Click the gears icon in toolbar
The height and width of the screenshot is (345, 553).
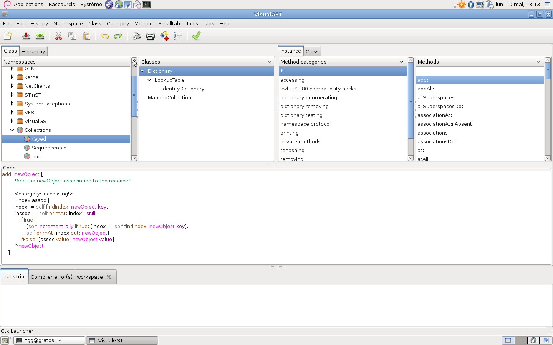[x=137, y=36]
